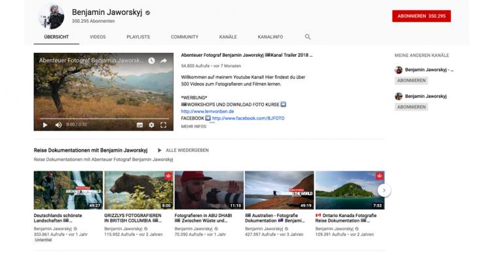Go to the Community tab

pos(184,37)
